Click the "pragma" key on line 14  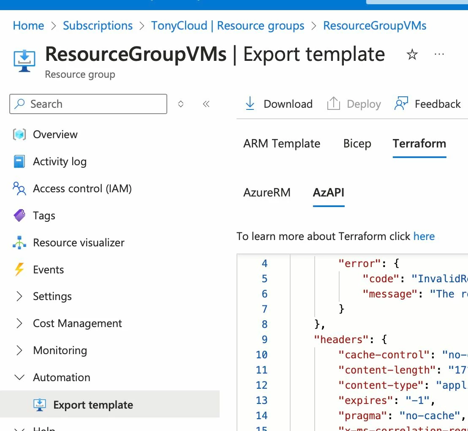[363, 416]
